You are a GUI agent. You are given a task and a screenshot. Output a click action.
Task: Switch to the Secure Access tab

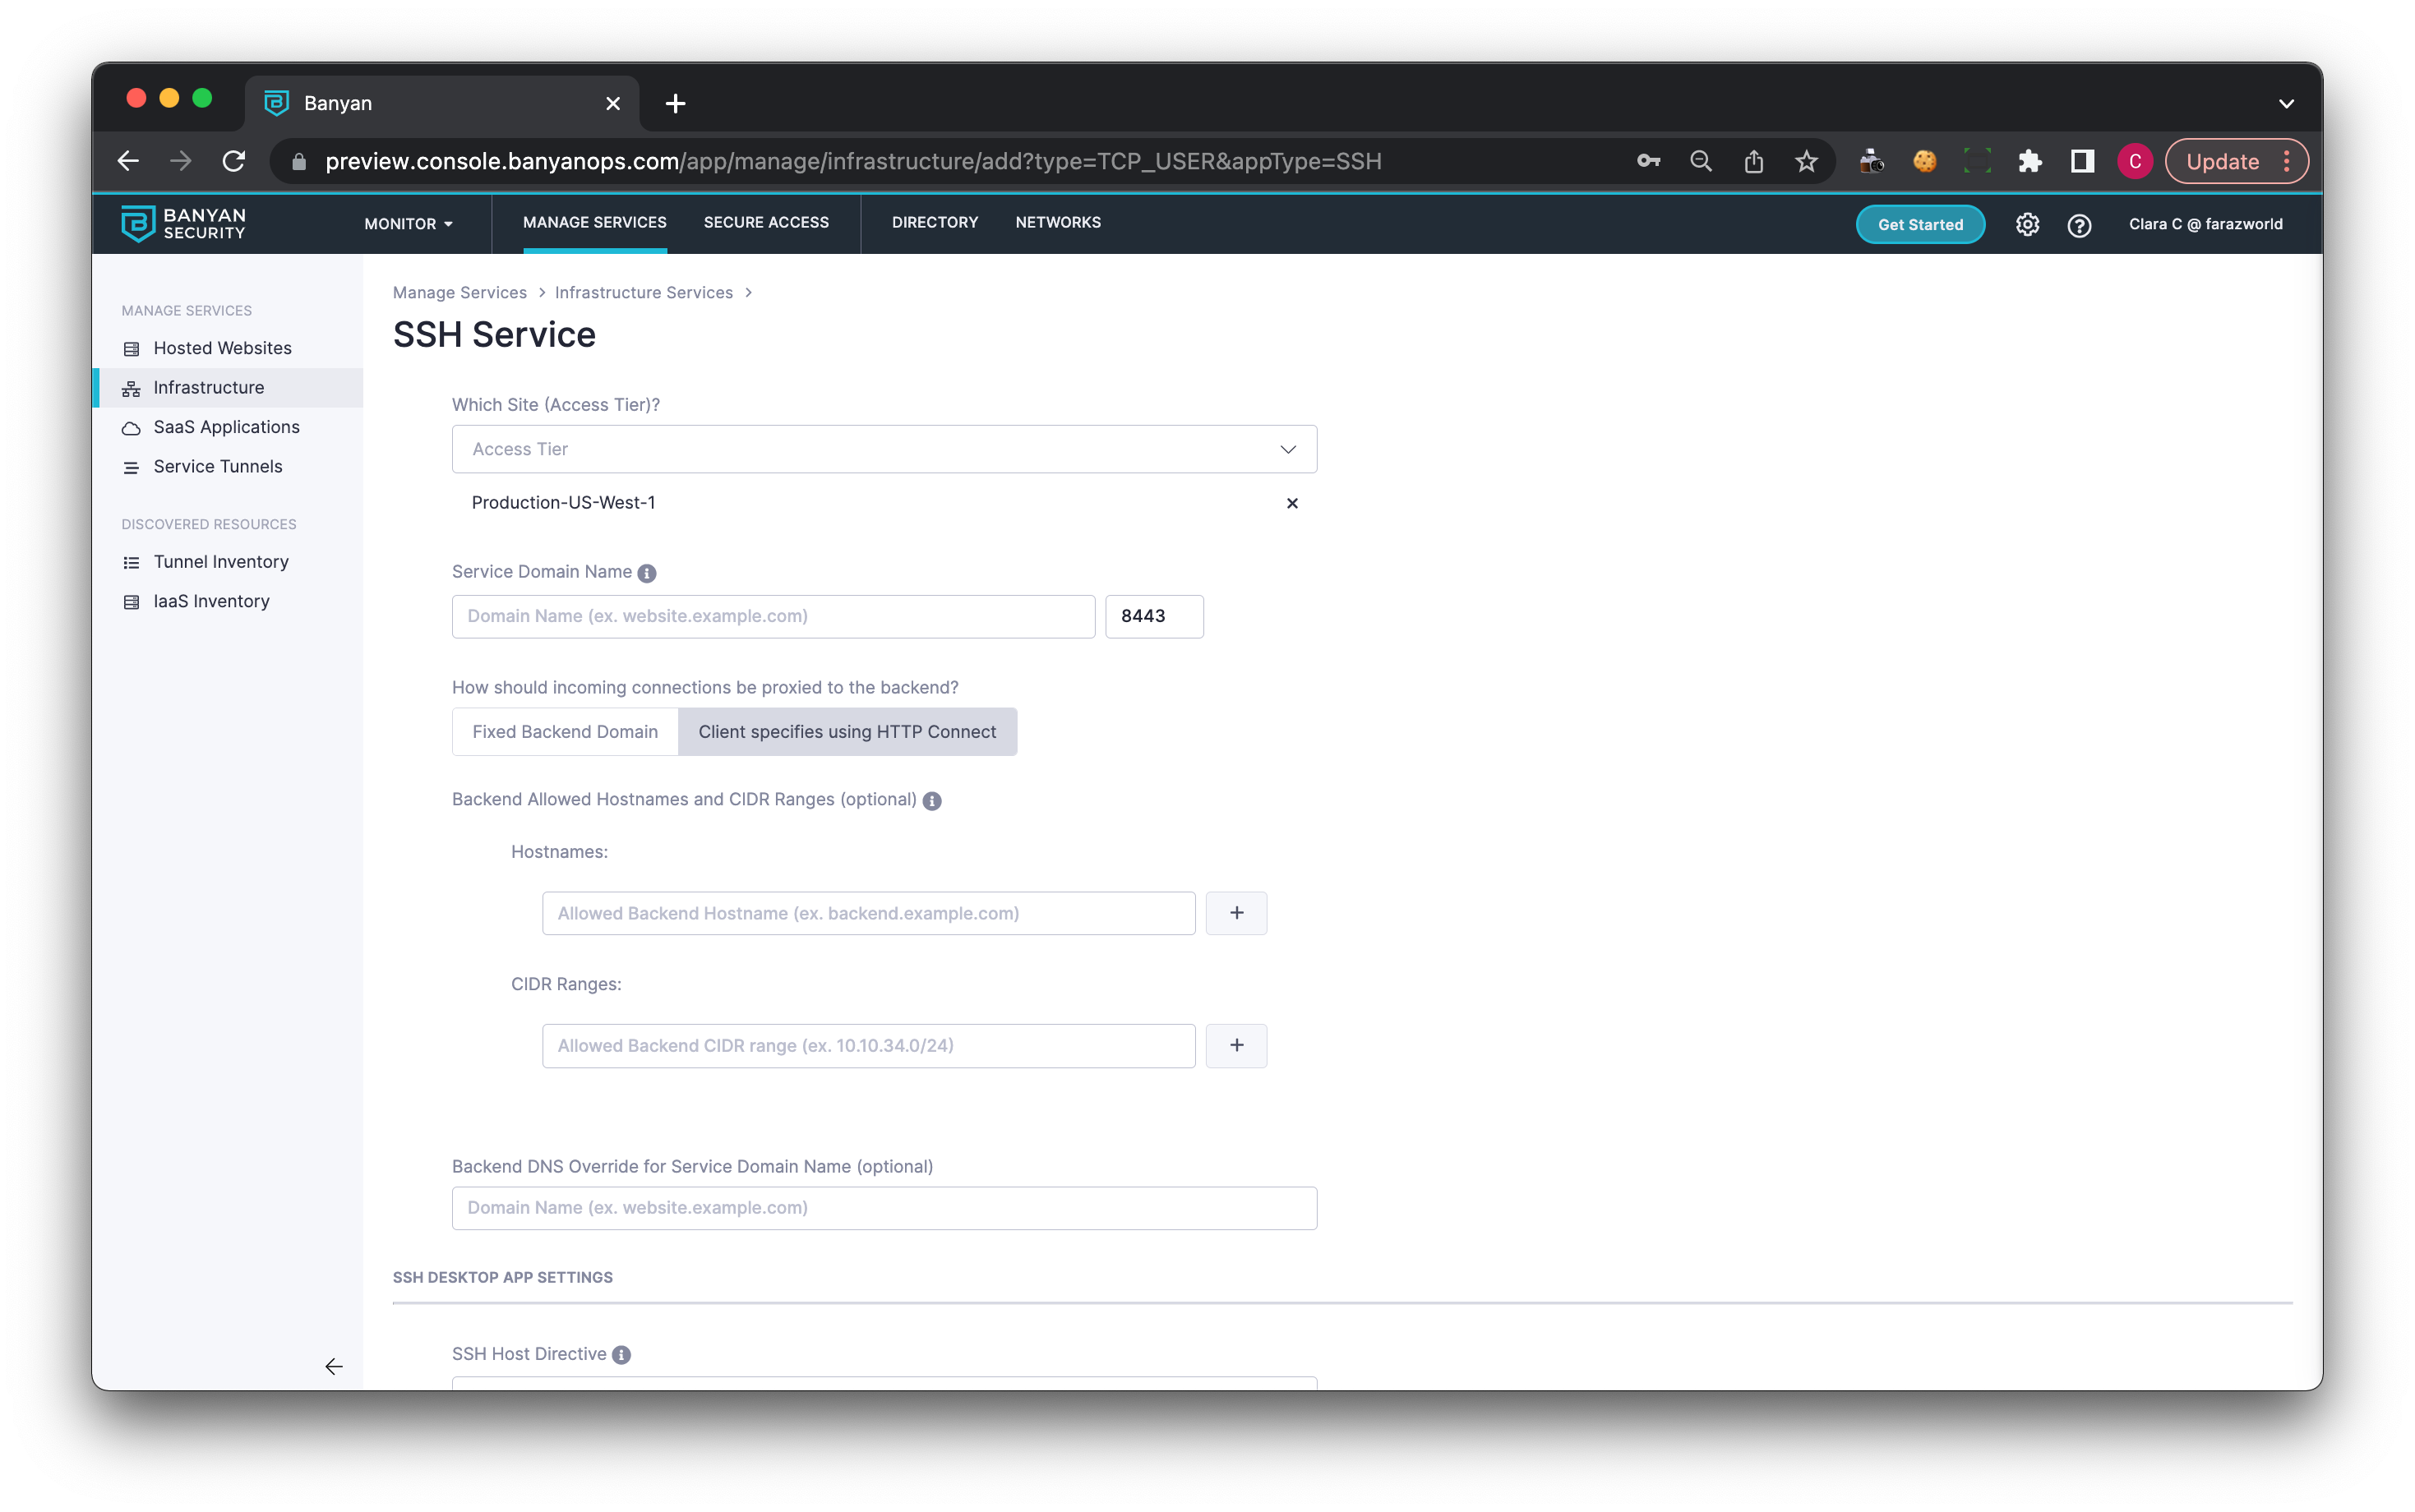[x=766, y=222]
